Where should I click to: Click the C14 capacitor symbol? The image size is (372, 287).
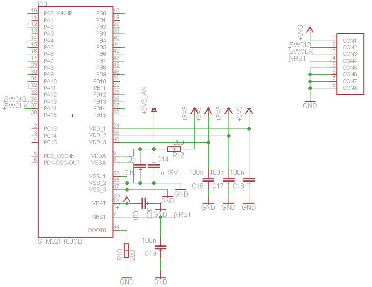pos(154,166)
